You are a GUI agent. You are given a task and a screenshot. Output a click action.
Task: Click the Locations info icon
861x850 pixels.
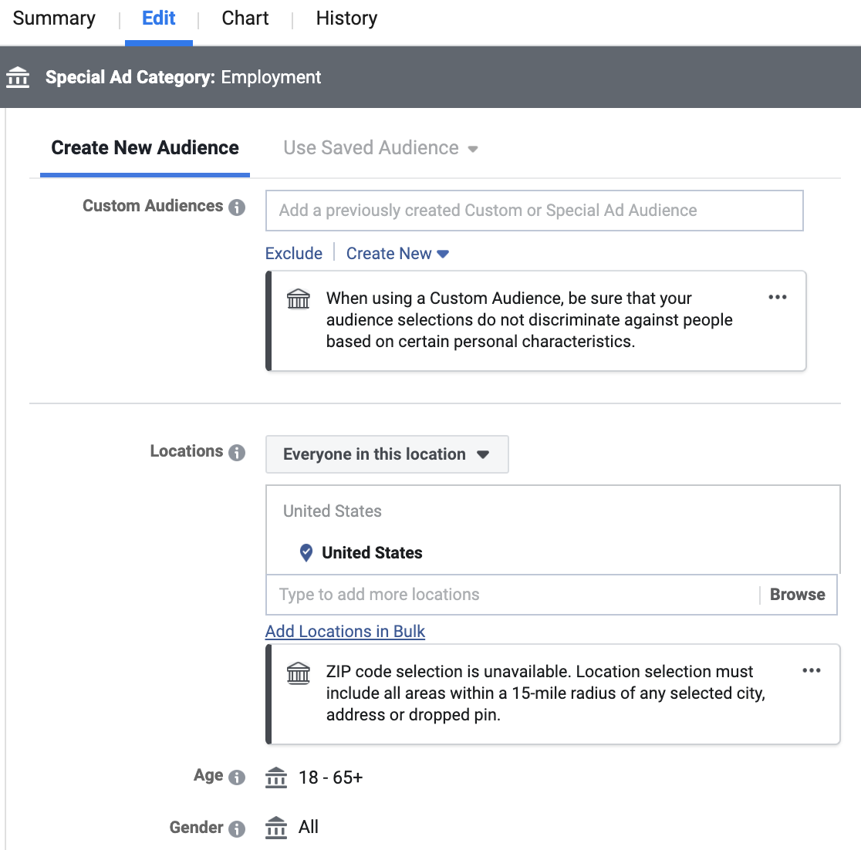238,453
